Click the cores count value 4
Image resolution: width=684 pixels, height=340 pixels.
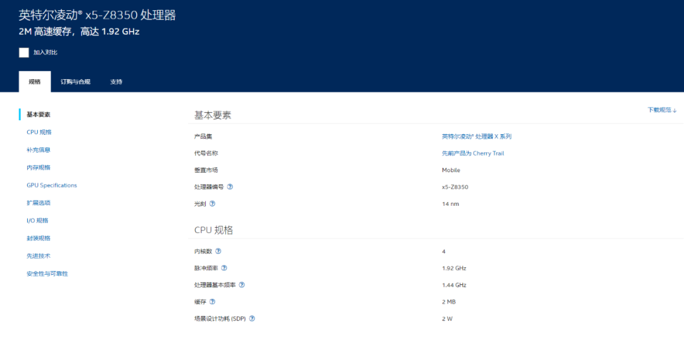point(443,251)
